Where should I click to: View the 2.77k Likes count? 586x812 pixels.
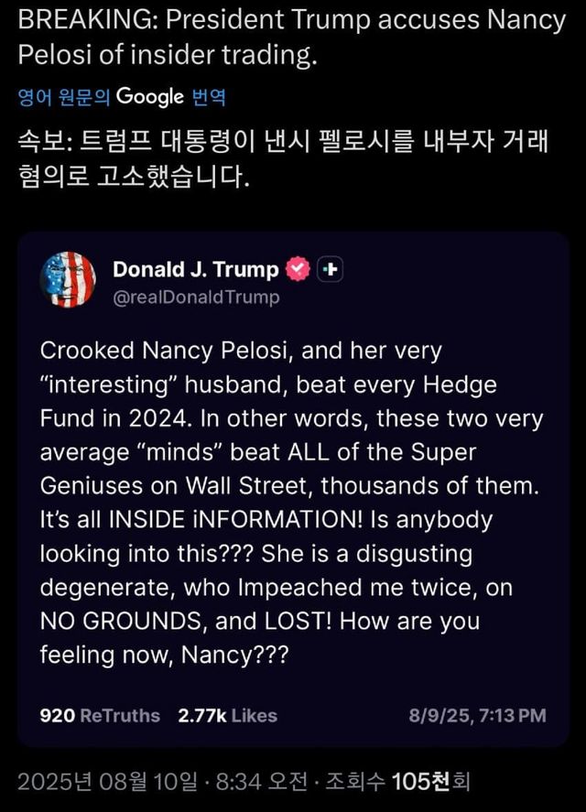(229, 715)
